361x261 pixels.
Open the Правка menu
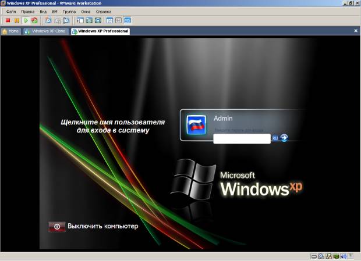tap(28, 12)
